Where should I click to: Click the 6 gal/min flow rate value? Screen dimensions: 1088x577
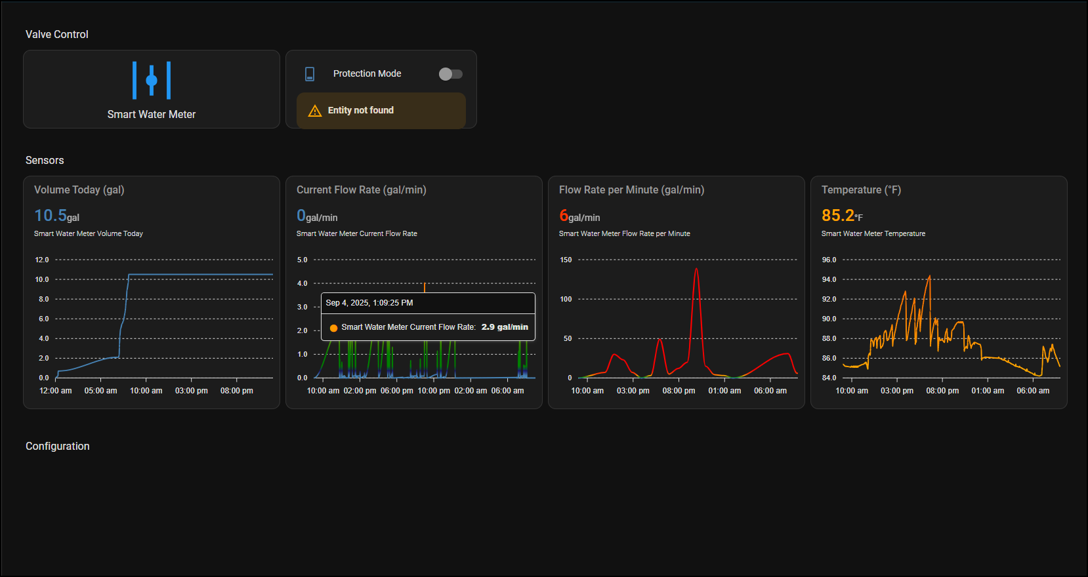[579, 216]
